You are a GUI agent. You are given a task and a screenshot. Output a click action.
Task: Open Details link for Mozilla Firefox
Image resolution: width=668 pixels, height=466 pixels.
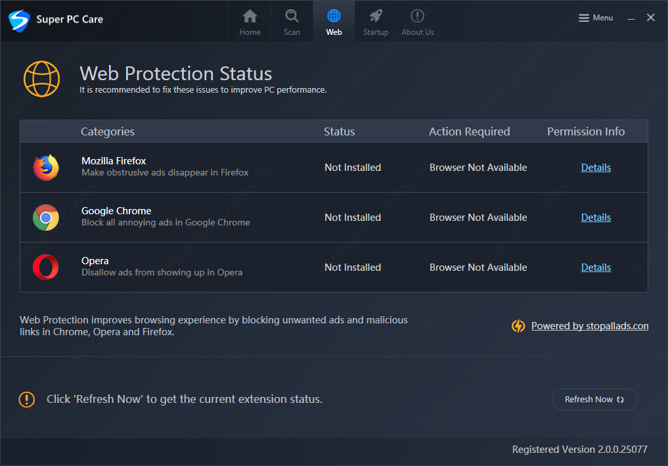coord(596,168)
